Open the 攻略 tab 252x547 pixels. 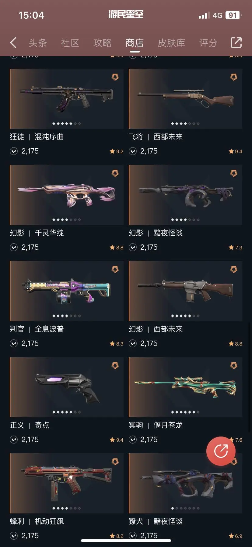tap(102, 43)
